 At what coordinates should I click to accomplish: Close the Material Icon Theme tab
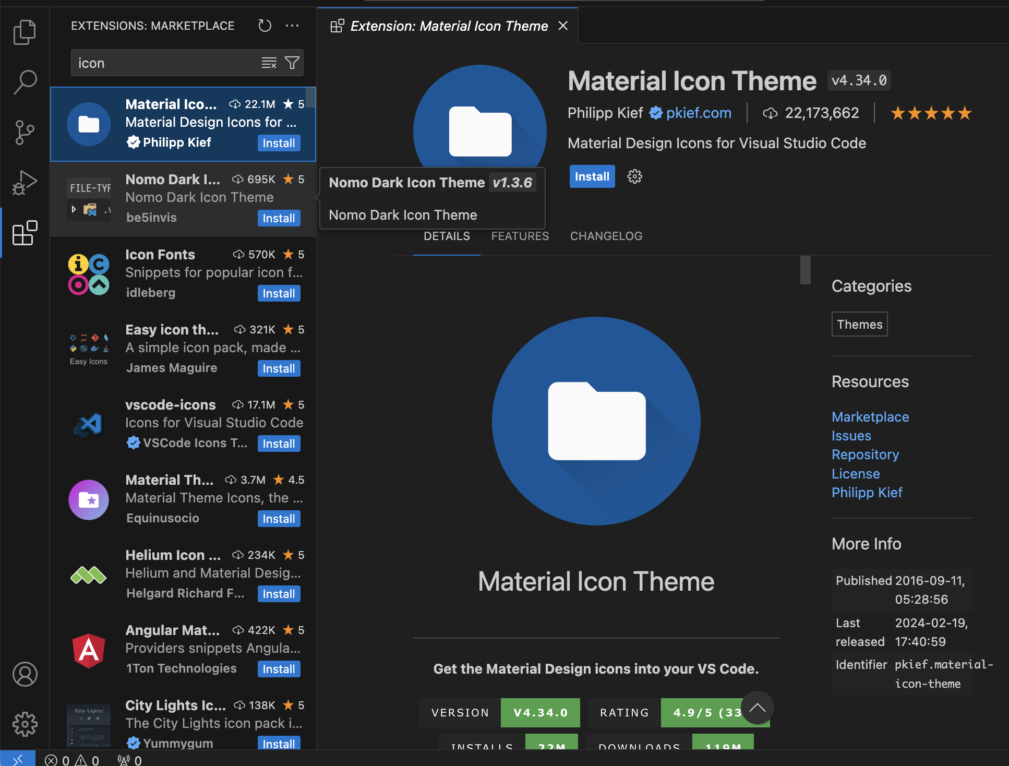(563, 26)
